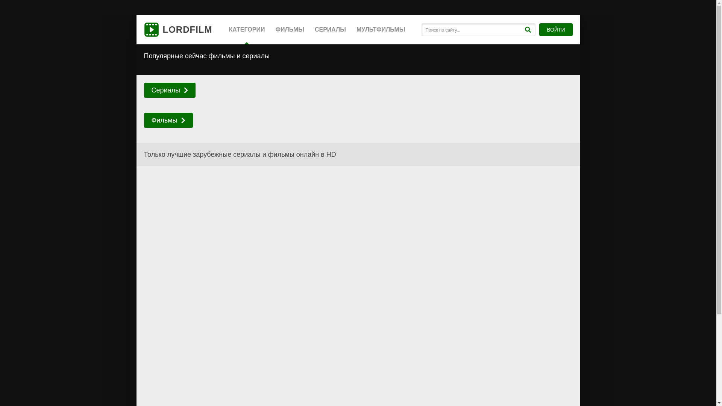The image size is (722, 406).
Task: Click the scrollbar's down arrow
Action: click(719, 403)
